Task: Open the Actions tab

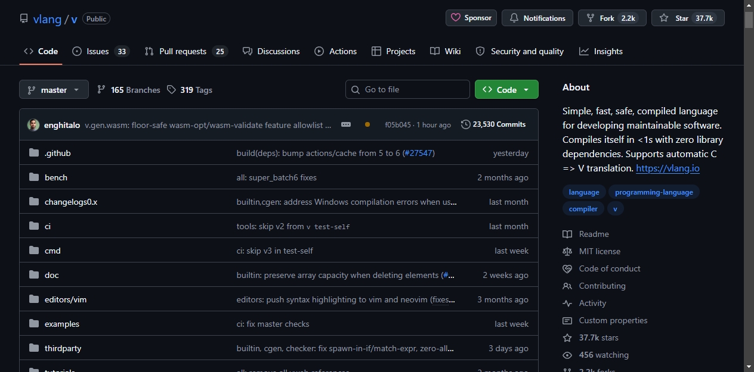Action: coord(336,51)
